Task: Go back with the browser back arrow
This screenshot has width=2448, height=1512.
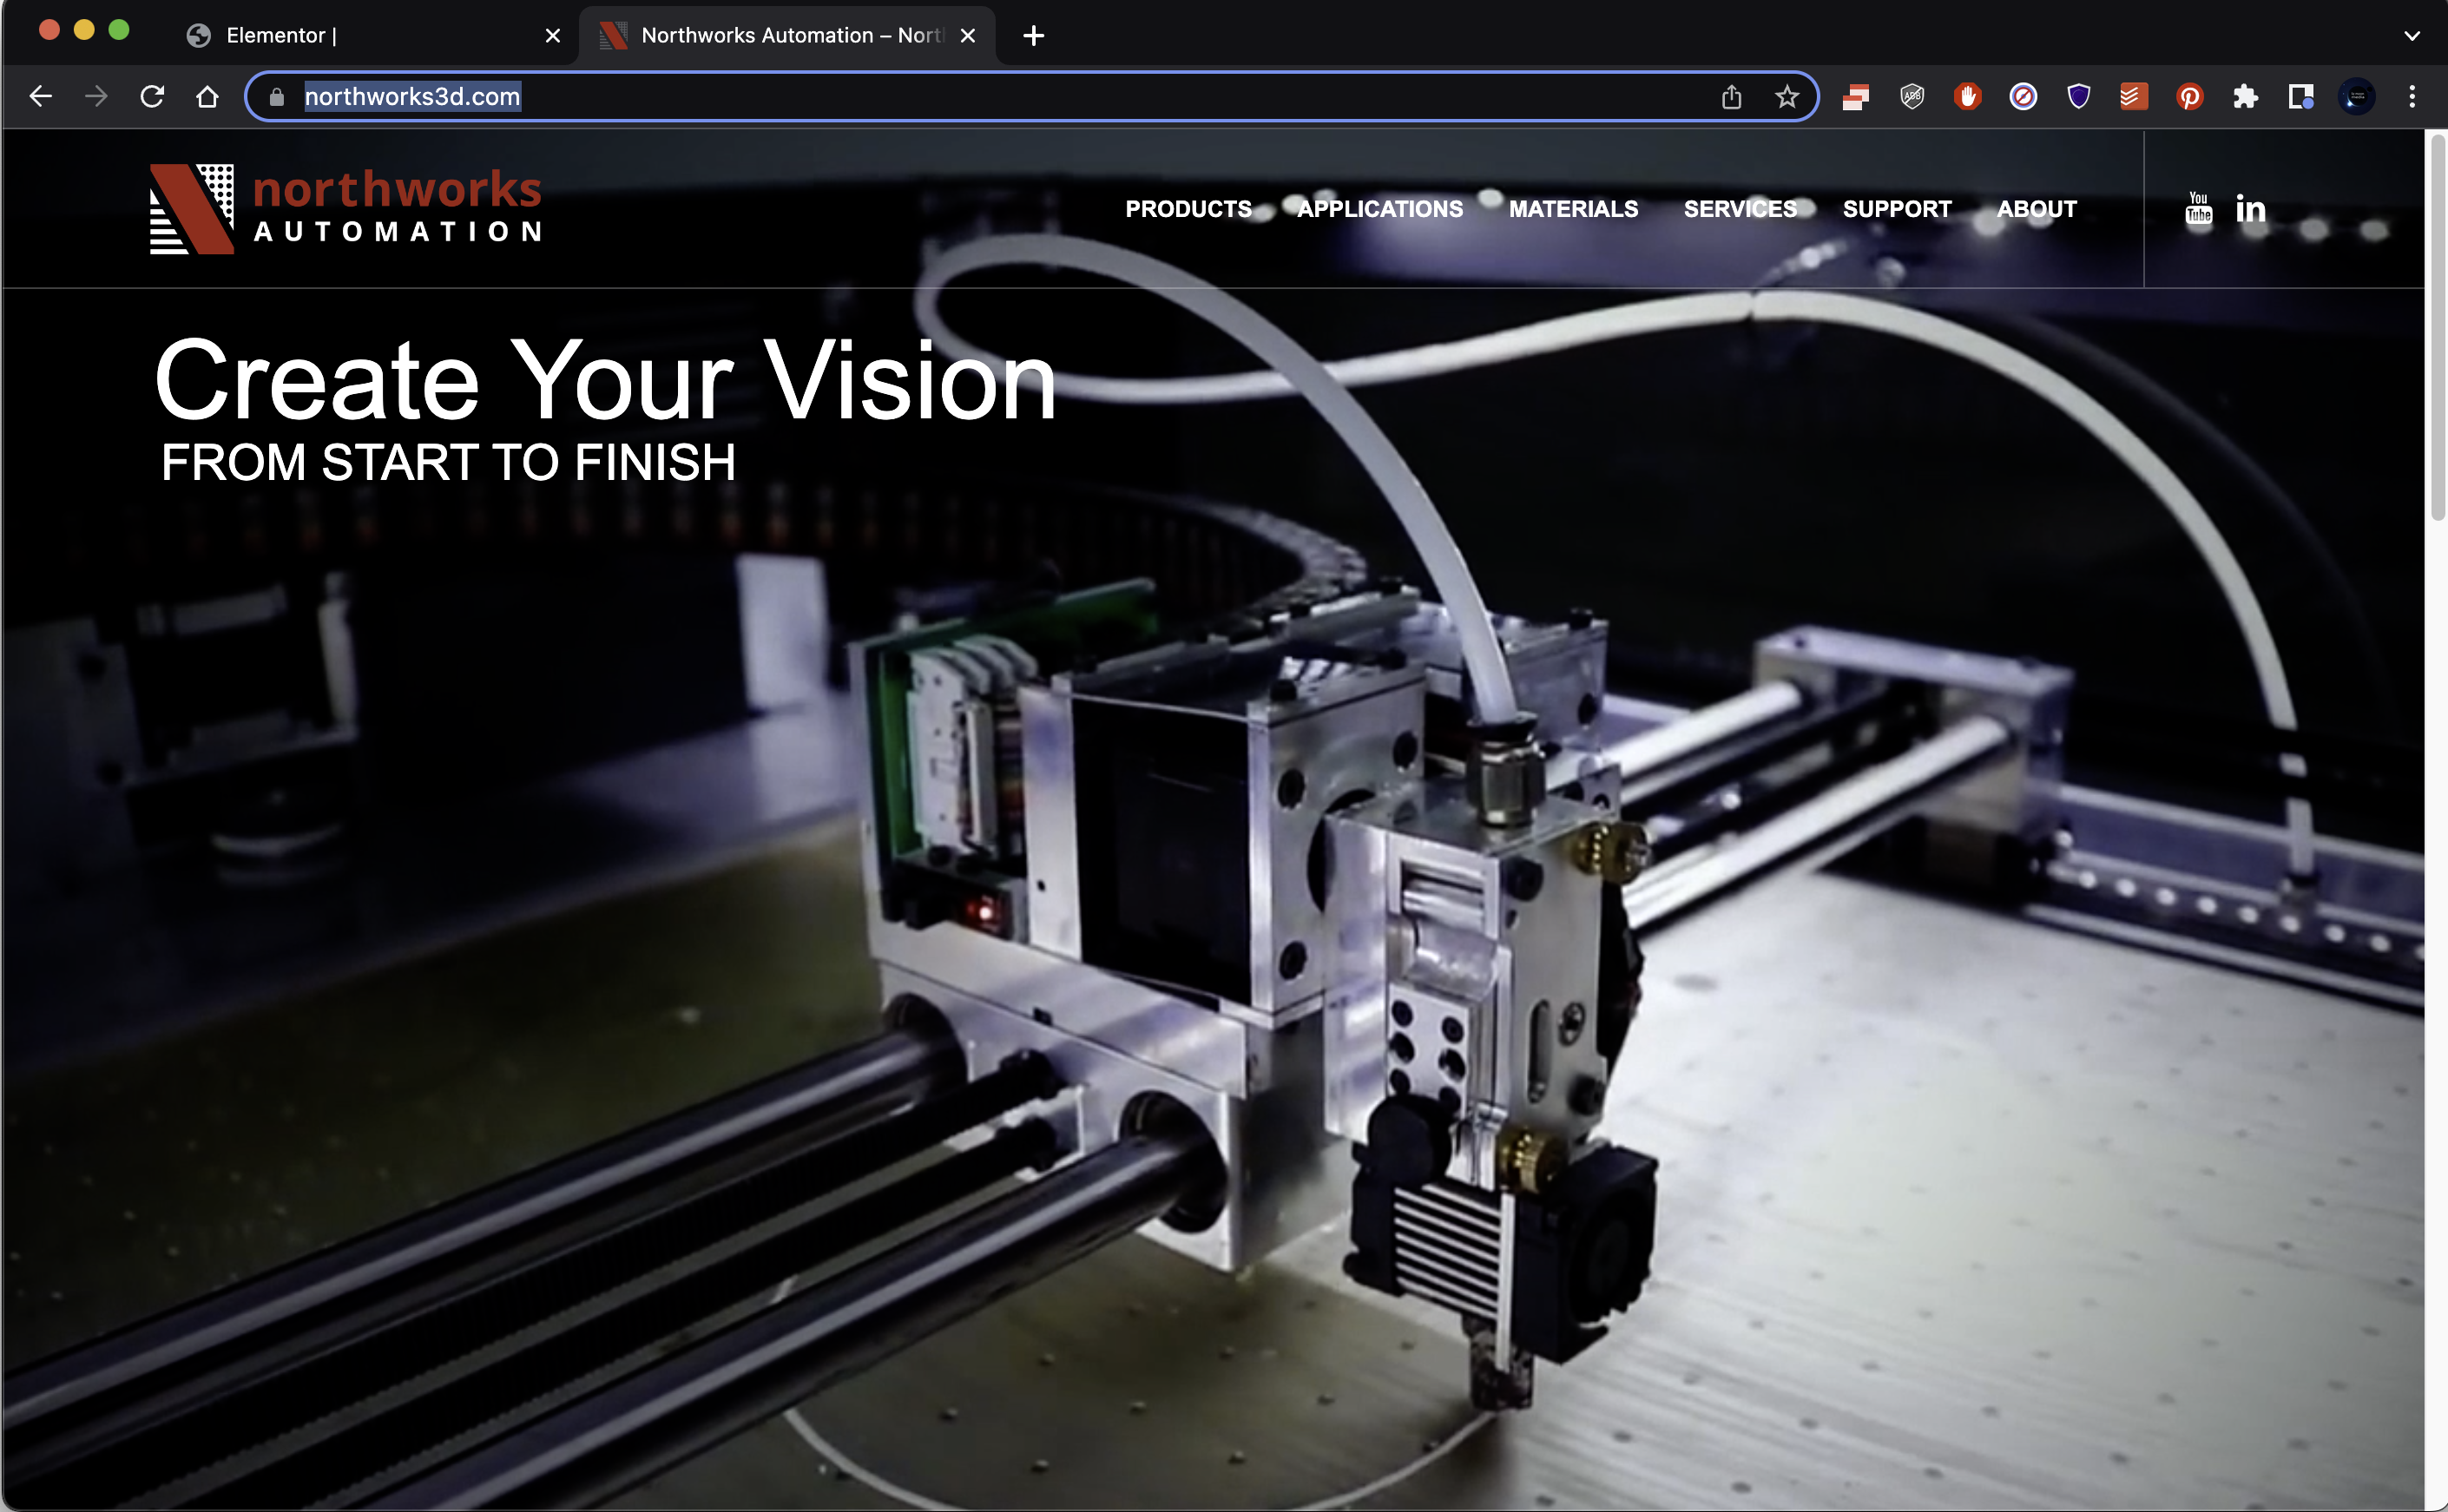Action: point(41,97)
